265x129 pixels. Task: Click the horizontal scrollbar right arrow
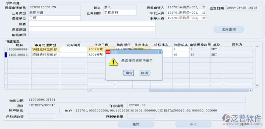click(x=251, y=90)
